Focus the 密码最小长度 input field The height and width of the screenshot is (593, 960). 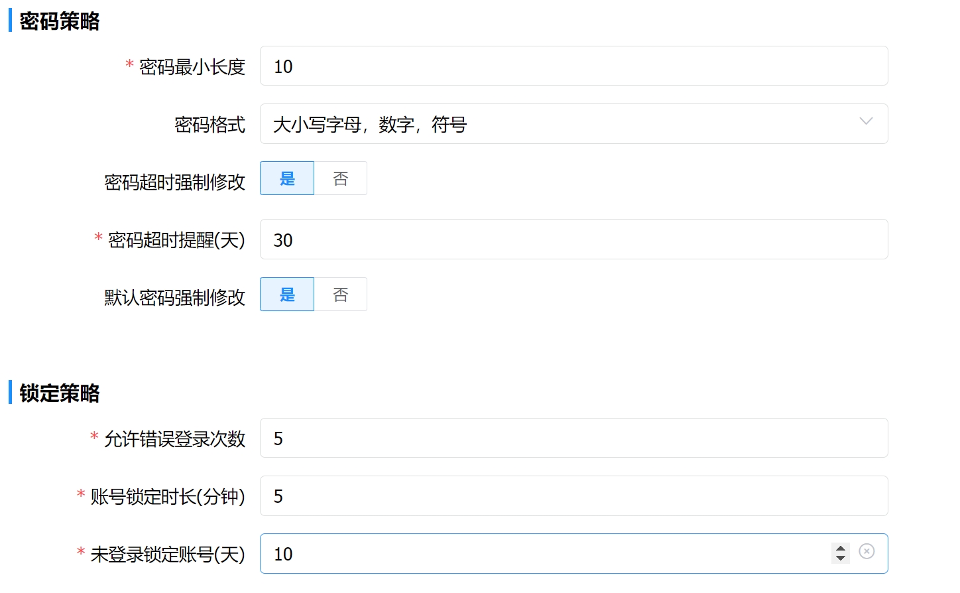573,66
